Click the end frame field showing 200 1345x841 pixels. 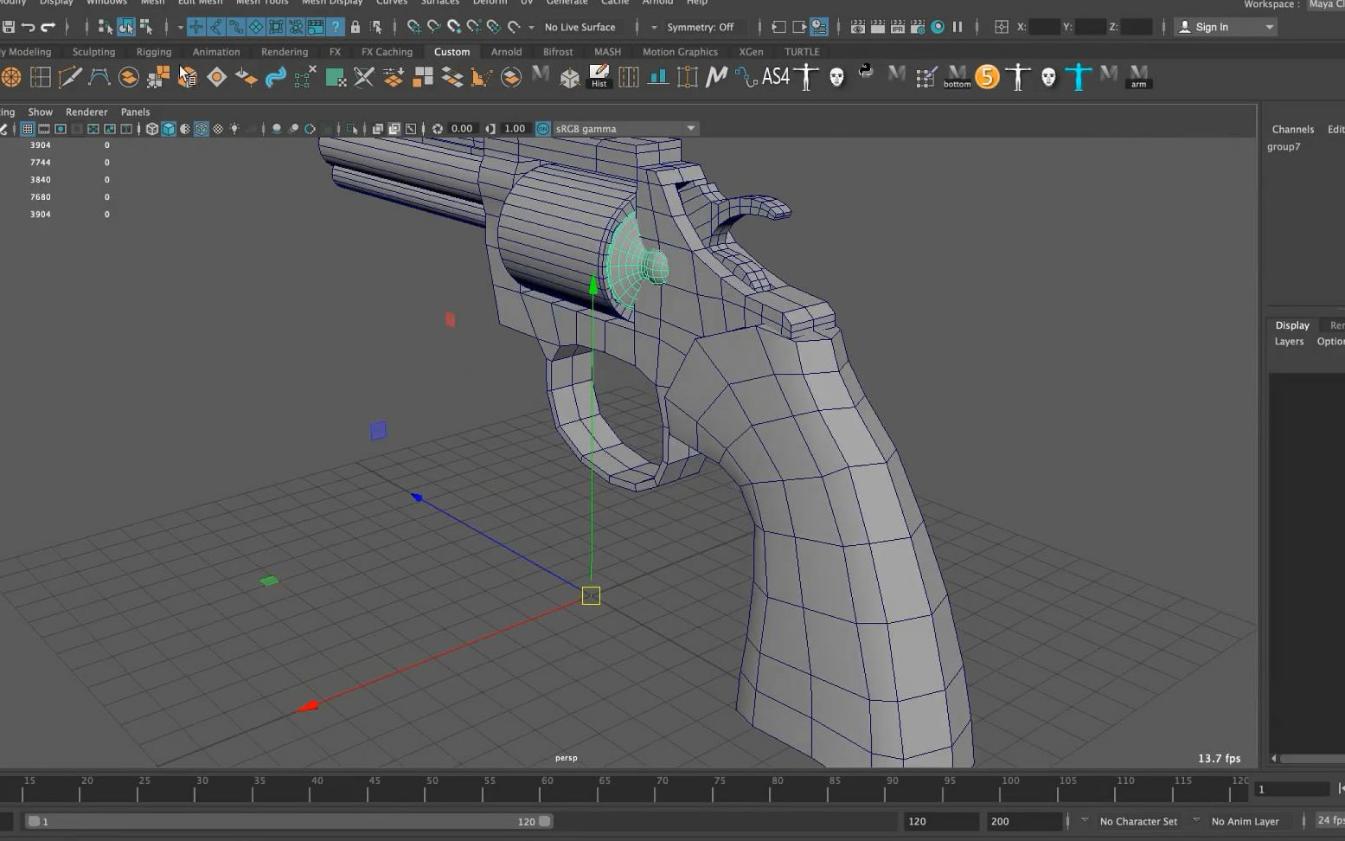pos(1025,820)
